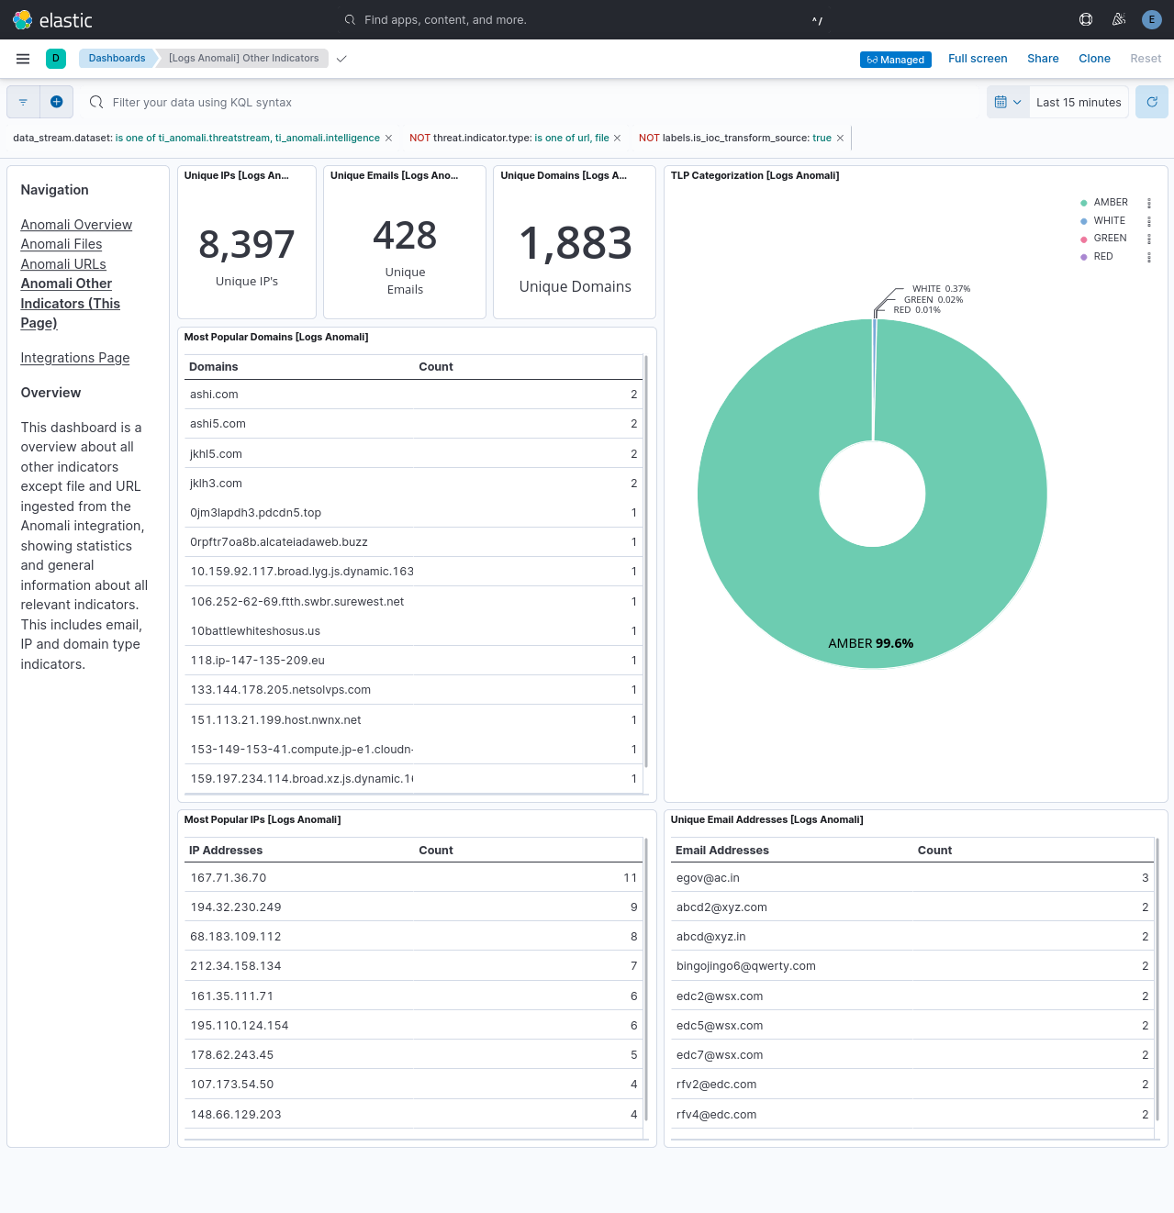Hide the AMBER series via the legend
Screen dimensions: 1174x1213
click(1110, 202)
